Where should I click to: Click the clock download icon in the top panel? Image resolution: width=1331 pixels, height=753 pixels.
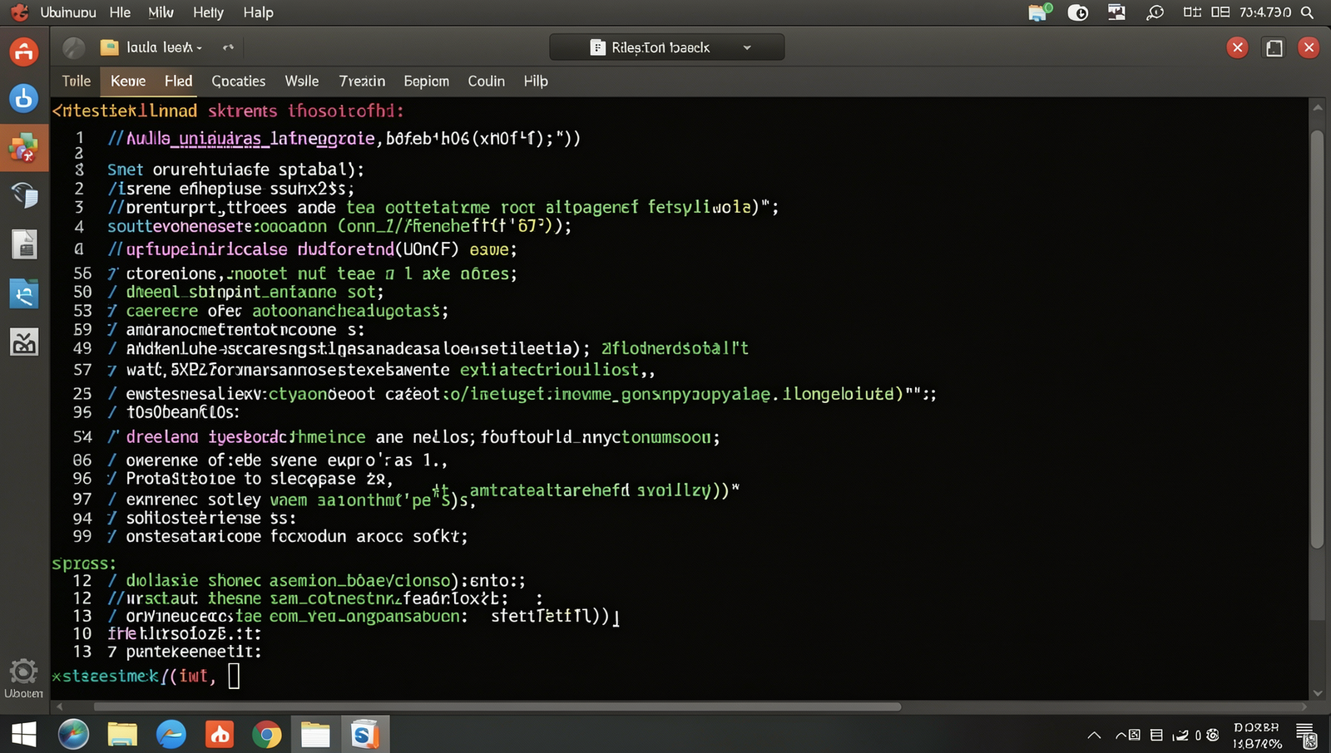pyautogui.click(x=1078, y=12)
